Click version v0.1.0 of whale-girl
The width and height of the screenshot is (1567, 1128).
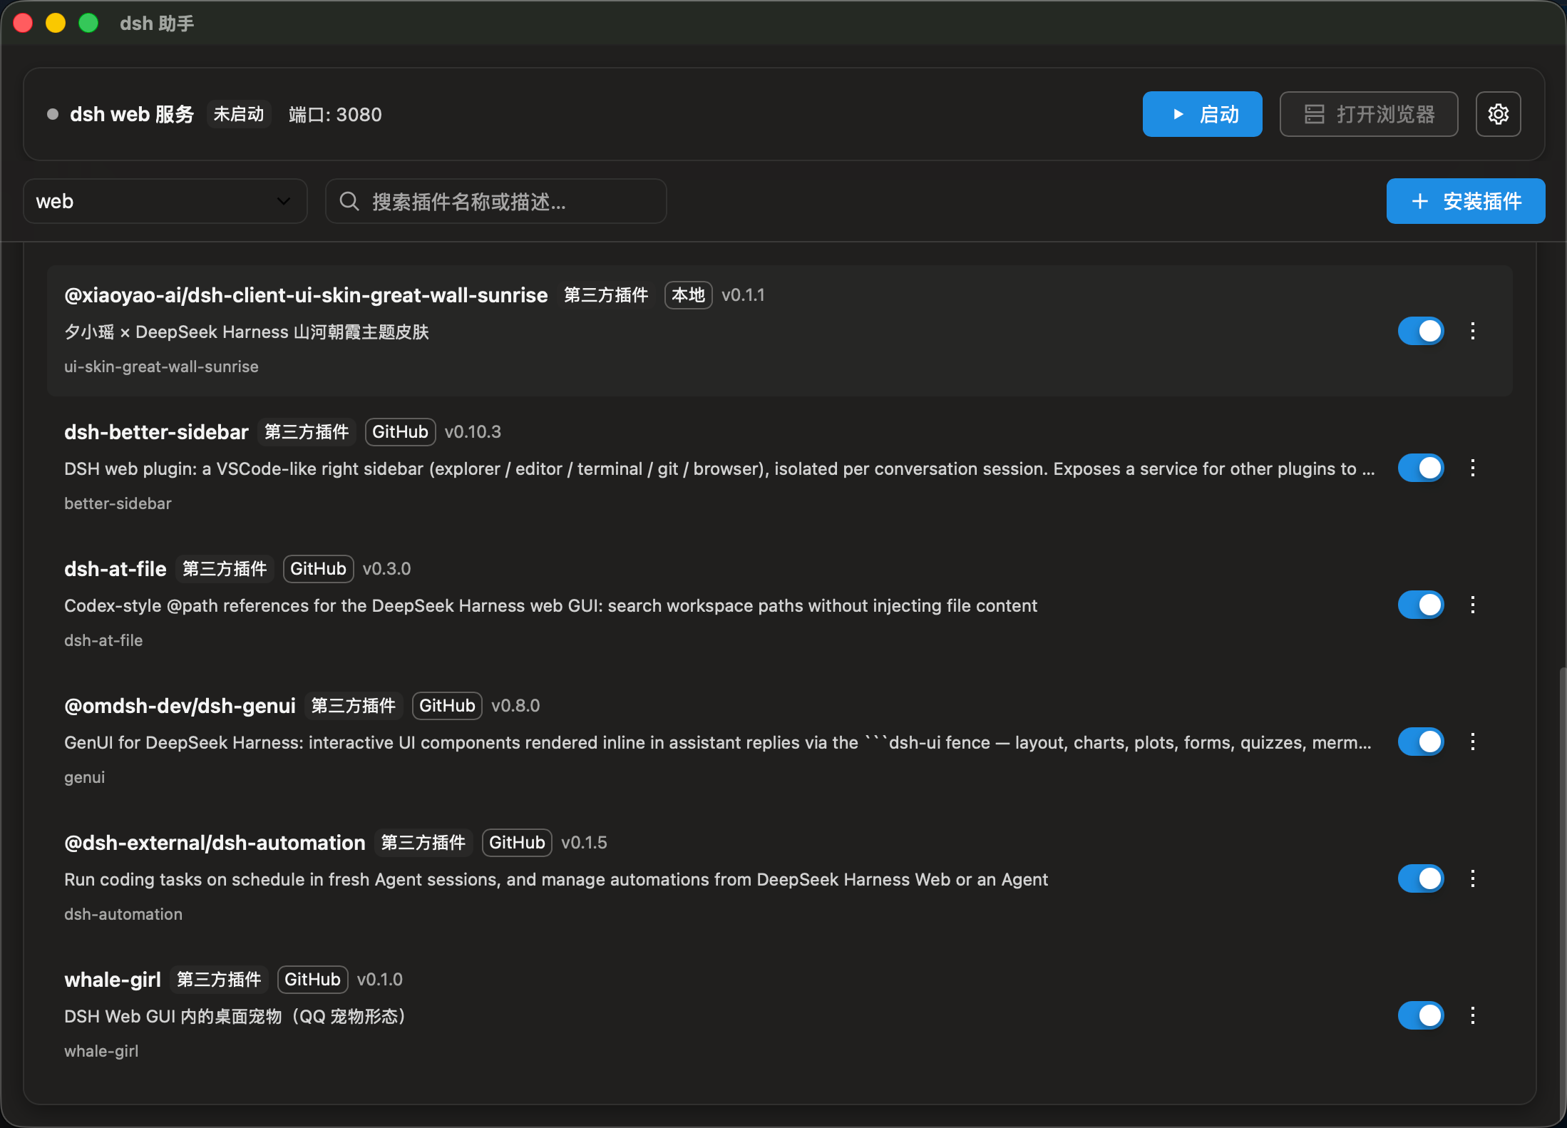(x=379, y=980)
